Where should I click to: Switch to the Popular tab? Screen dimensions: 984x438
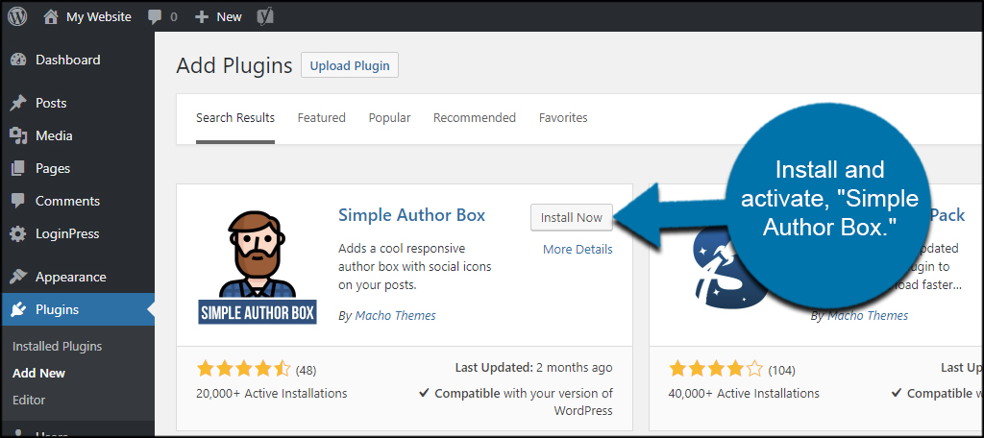[390, 118]
